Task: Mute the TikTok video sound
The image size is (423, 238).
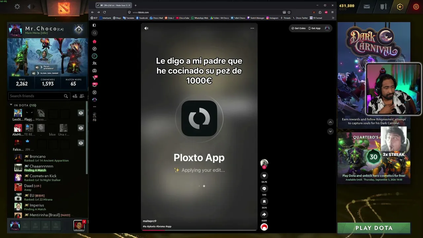Action: [x=146, y=28]
